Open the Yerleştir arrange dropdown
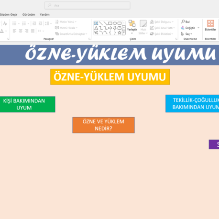 point(132,27)
